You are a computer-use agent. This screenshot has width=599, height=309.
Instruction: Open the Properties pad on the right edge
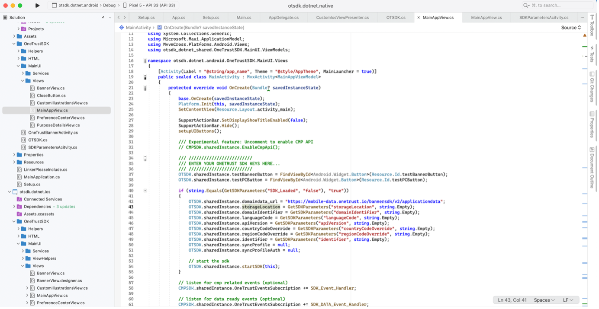tap(592, 124)
